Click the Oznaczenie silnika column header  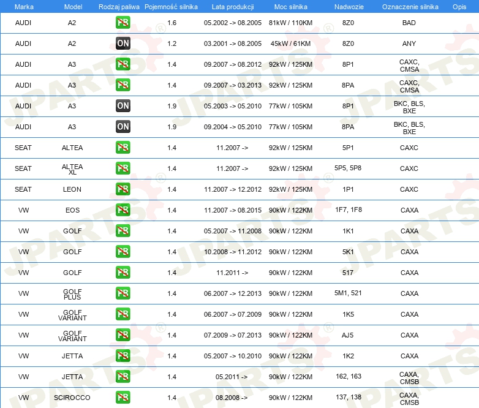410,6
